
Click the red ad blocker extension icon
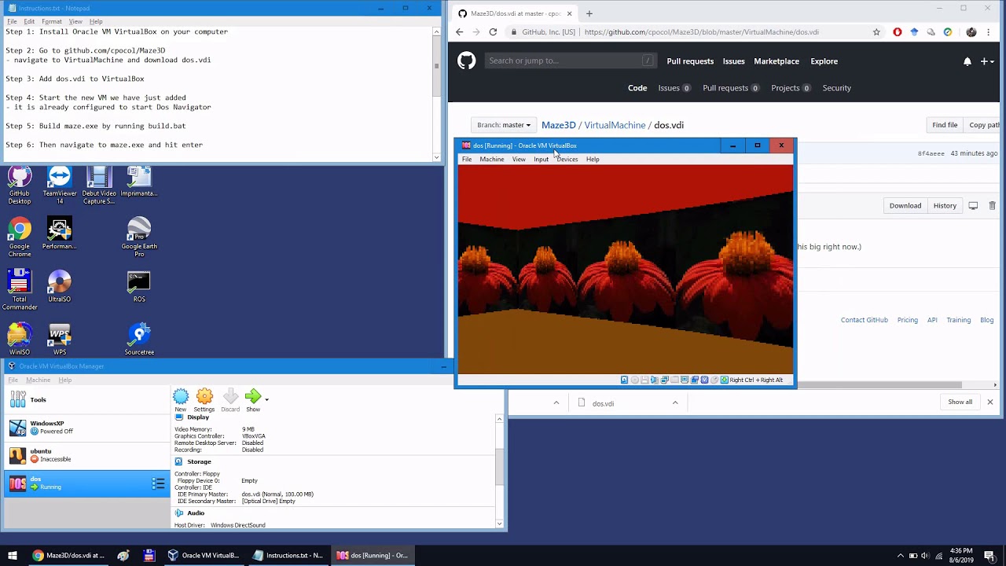898,32
